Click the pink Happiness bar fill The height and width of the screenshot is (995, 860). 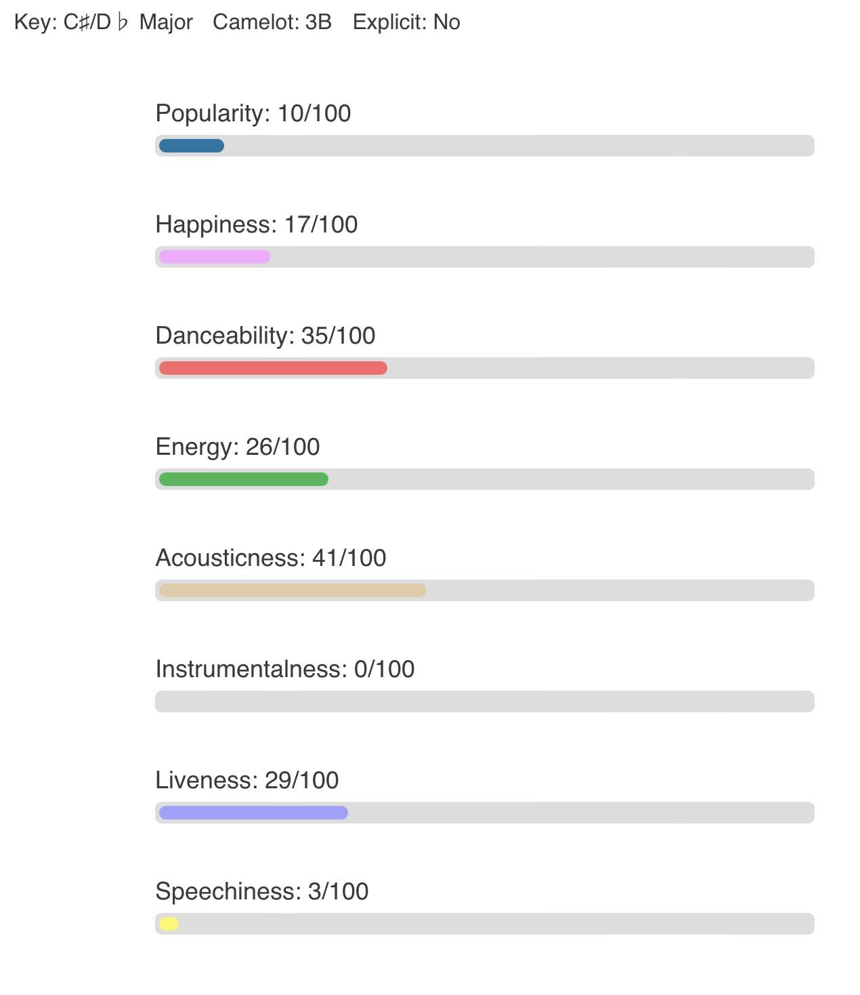(x=215, y=257)
